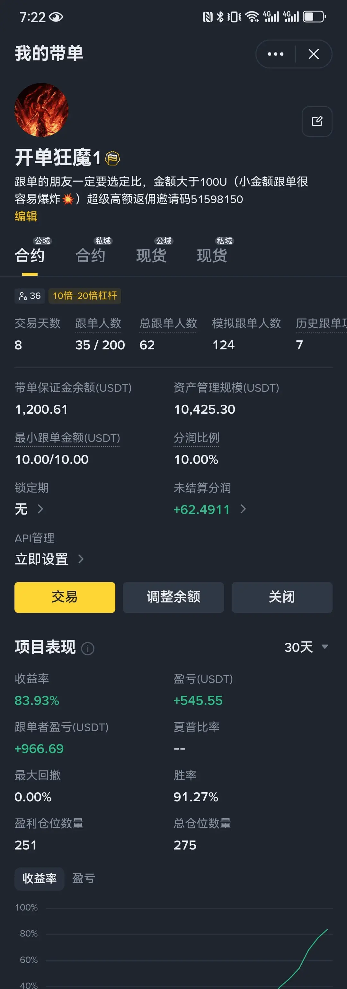Viewport: 347px width, 989px height.
Task: Expand the 锁定期 无 chevron
Action: coord(40,509)
